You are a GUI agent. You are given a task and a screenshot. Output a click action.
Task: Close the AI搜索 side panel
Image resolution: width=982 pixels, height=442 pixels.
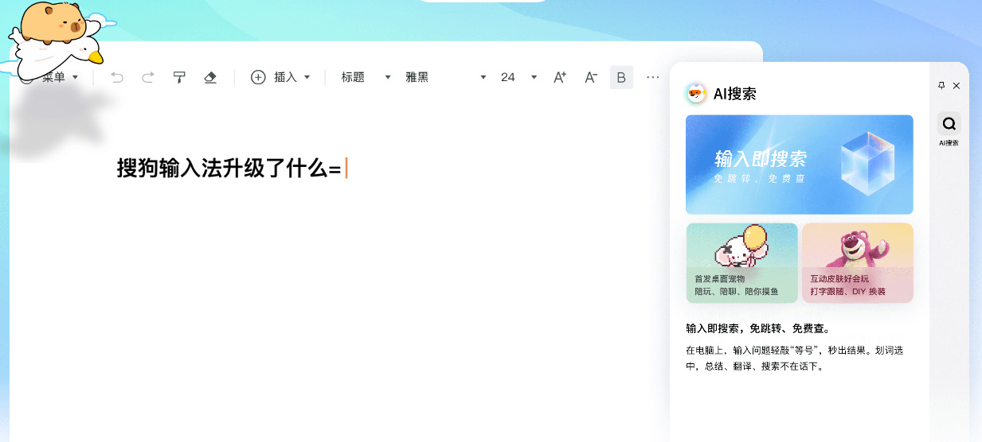[957, 85]
